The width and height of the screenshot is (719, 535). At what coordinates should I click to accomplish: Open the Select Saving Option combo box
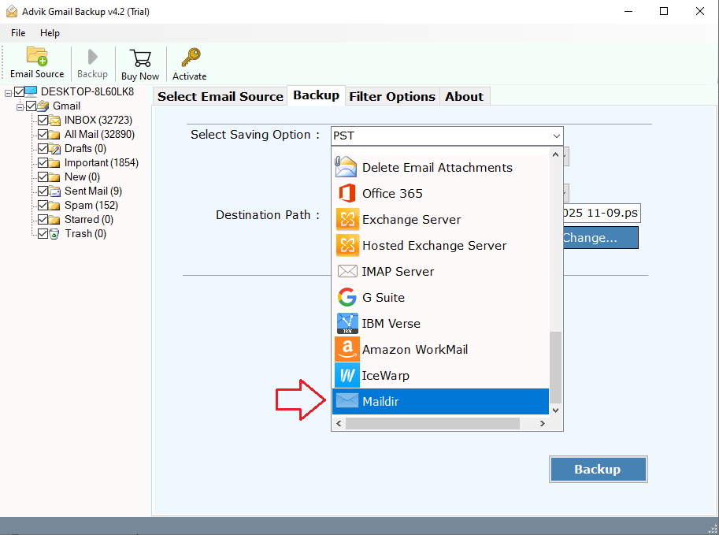(x=447, y=136)
